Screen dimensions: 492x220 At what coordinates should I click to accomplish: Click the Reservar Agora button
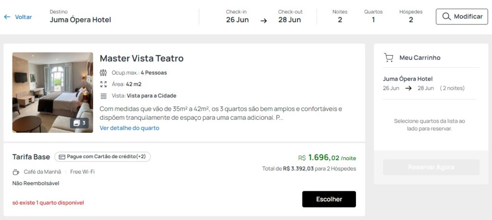431,167
